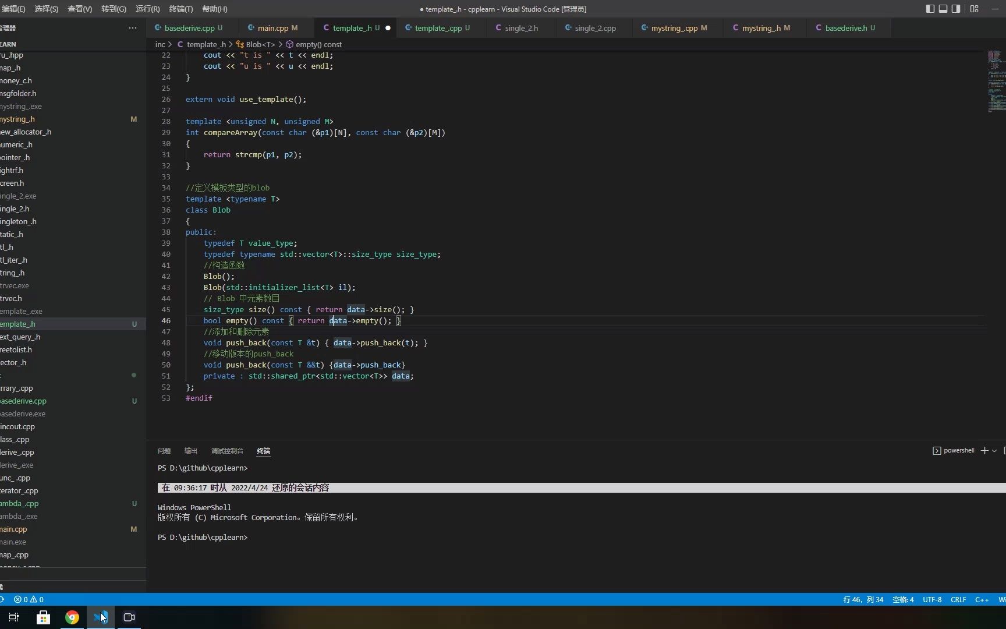The width and height of the screenshot is (1006, 629).
Task: Open money_c.h in explorer
Action: 73,80
